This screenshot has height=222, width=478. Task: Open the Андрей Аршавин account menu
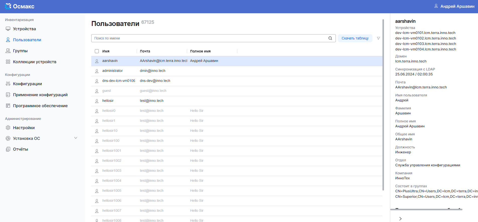point(454,6)
